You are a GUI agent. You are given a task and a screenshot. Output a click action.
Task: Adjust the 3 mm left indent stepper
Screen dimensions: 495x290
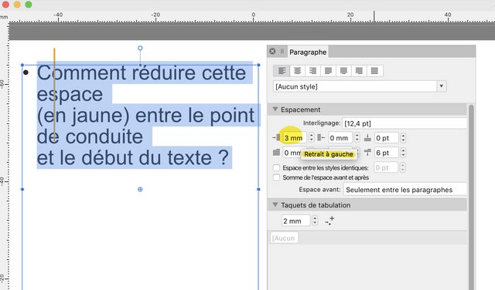tap(311, 137)
